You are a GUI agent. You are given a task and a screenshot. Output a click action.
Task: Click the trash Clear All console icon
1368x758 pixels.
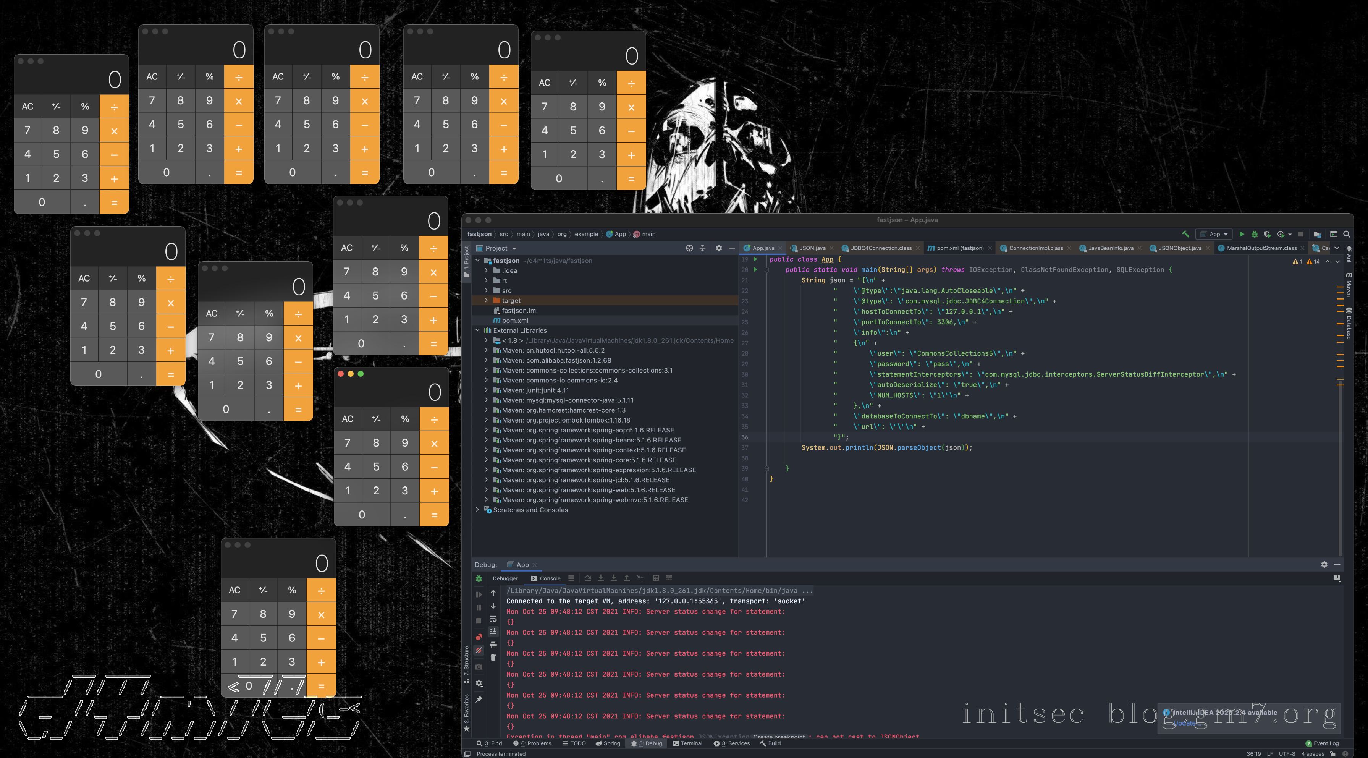point(493,658)
